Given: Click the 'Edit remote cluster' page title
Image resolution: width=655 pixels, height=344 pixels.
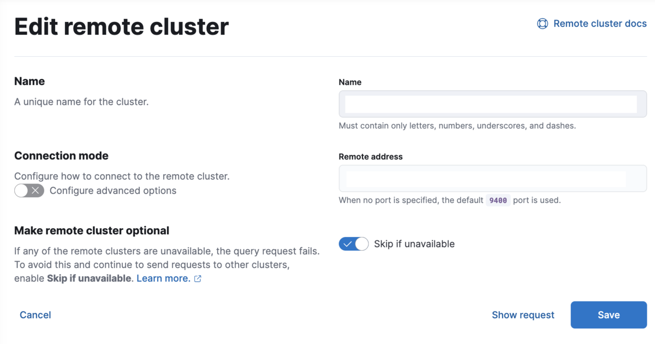Looking at the screenshot, I should (x=122, y=26).
